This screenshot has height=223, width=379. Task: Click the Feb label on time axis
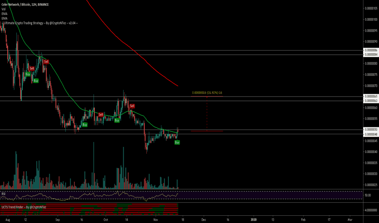pyautogui.click(x=303, y=220)
